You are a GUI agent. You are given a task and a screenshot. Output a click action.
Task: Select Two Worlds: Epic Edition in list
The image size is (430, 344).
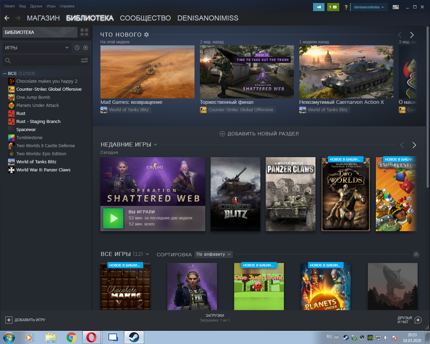click(41, 154)
